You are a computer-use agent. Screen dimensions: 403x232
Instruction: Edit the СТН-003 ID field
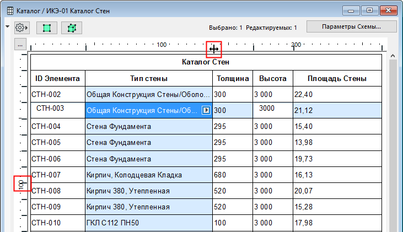click(57, 110)
